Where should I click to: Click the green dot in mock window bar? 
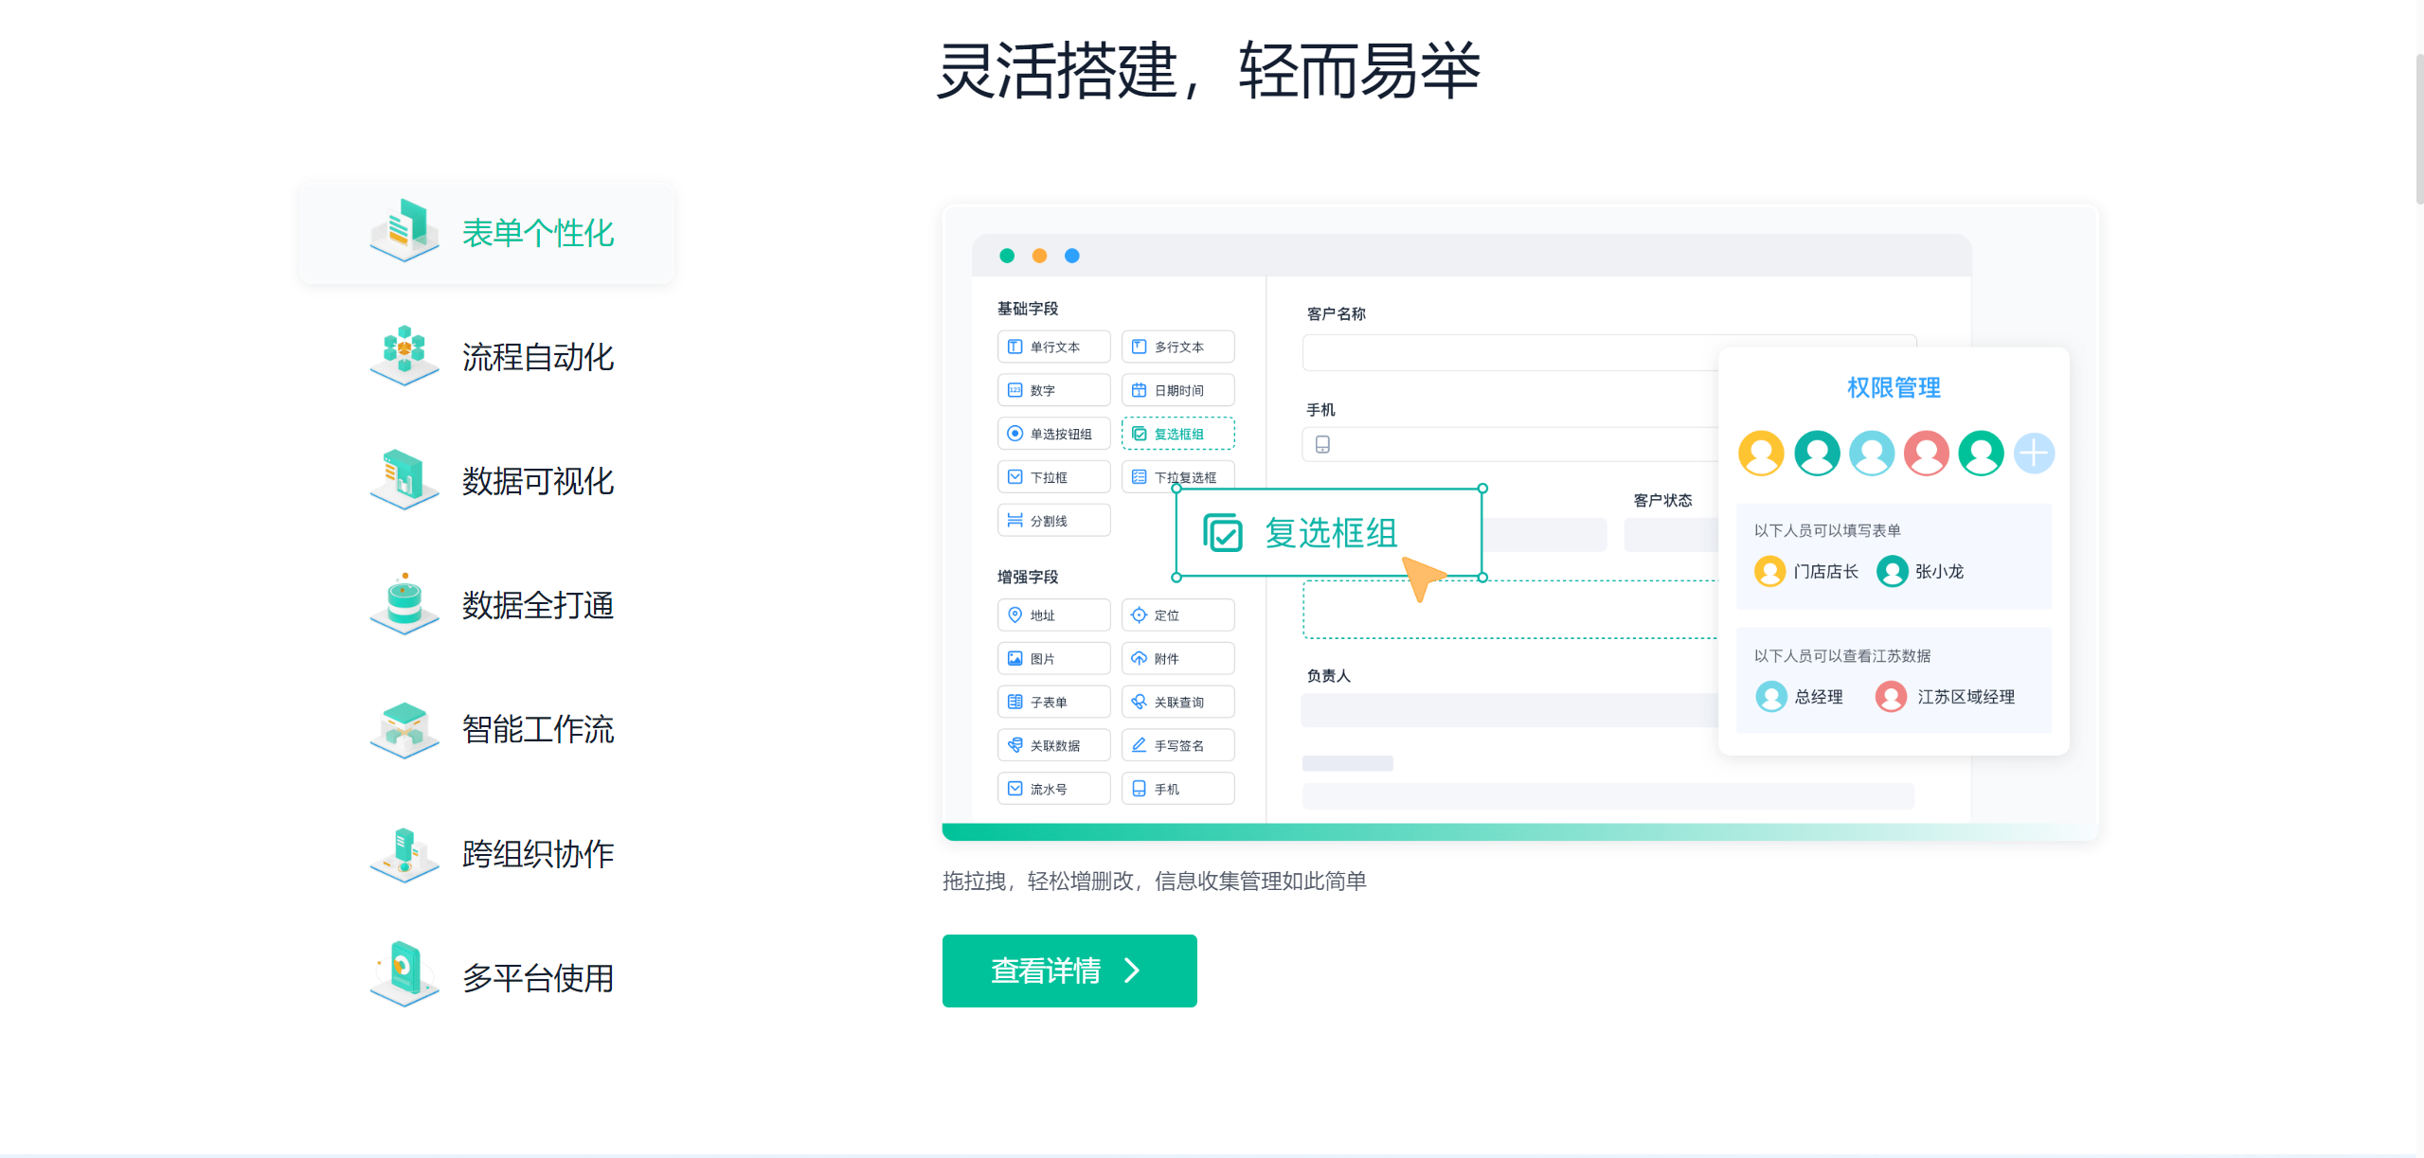coord(1007,256)
